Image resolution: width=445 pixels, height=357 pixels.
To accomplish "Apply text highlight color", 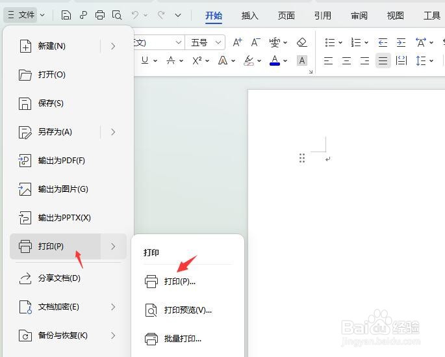I will click(x=249, y=60).
